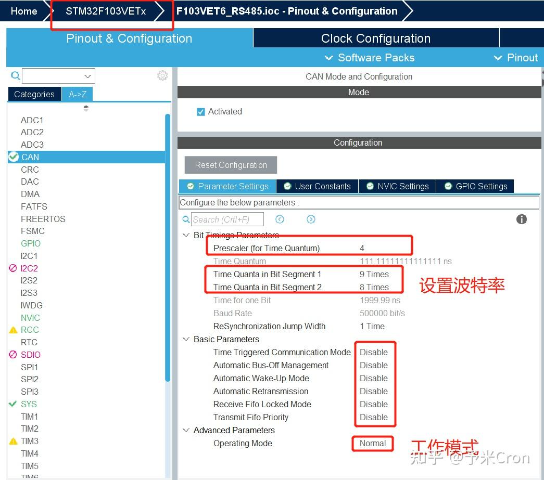Image resolution: width=544 pixels, height=480 pixels.
Task: Collapse the Advanced Parameters section
Action: 186,430
